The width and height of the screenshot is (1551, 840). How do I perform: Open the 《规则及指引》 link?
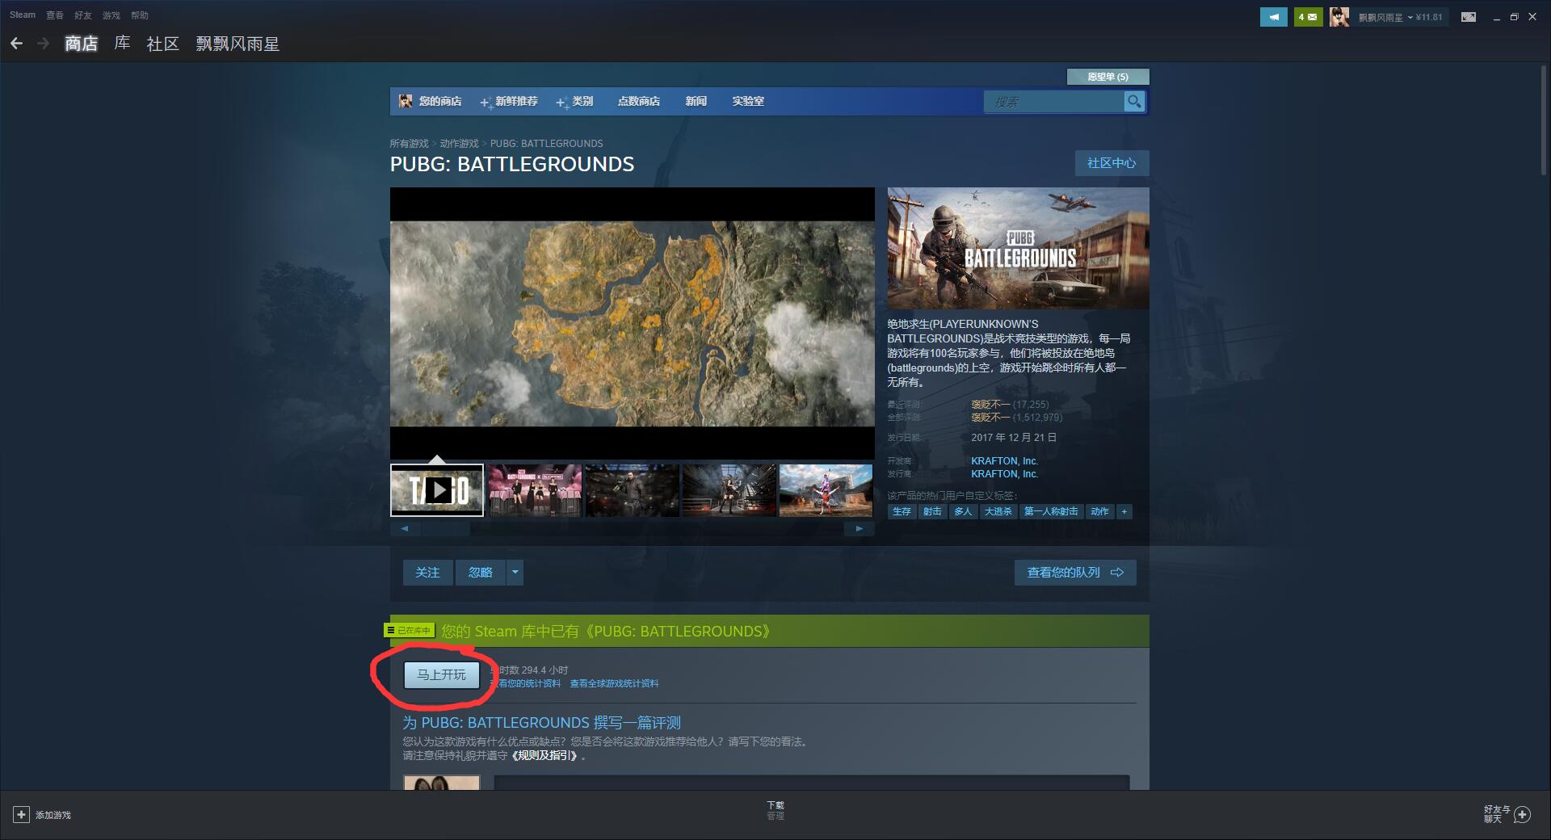(544, 756)
